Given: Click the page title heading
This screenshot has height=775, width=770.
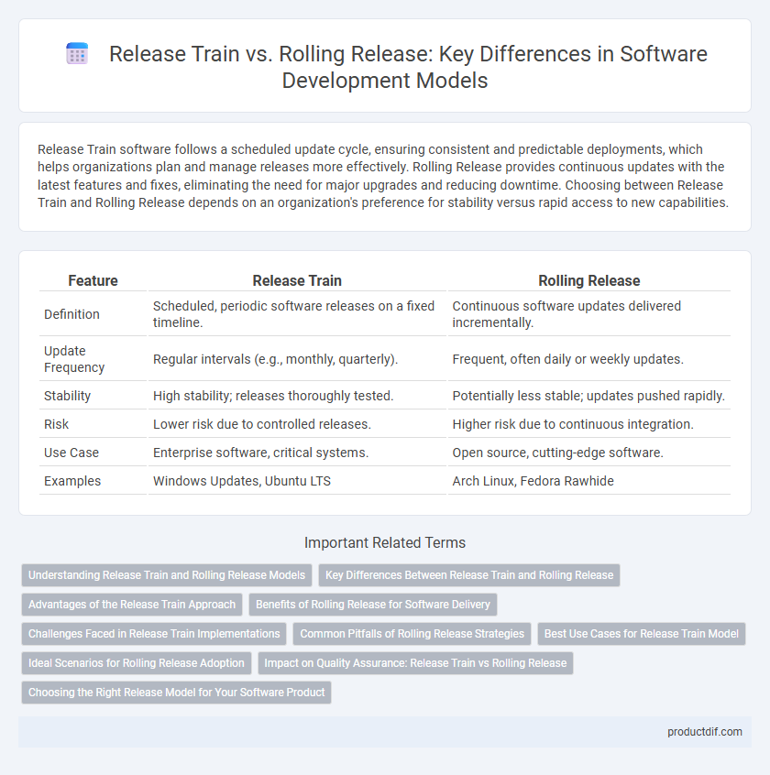Looking at the screenshot, I should (408, 67).
